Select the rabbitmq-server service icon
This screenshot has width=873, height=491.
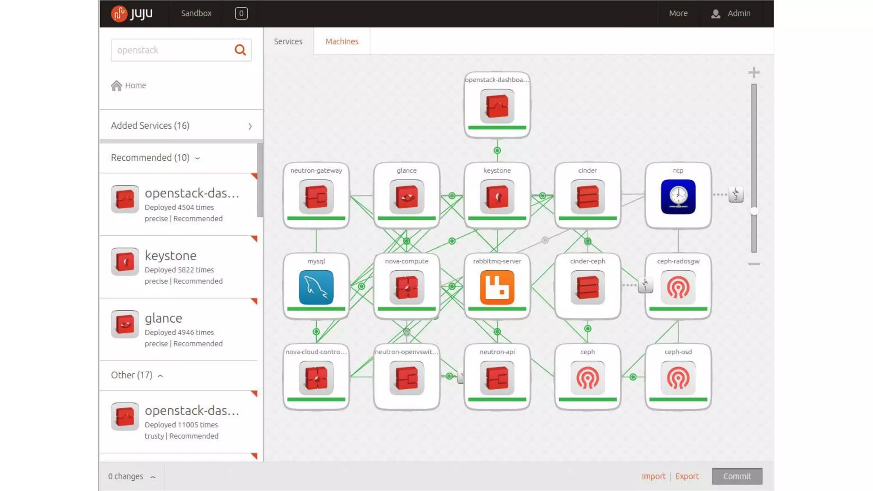coord(497,287)
